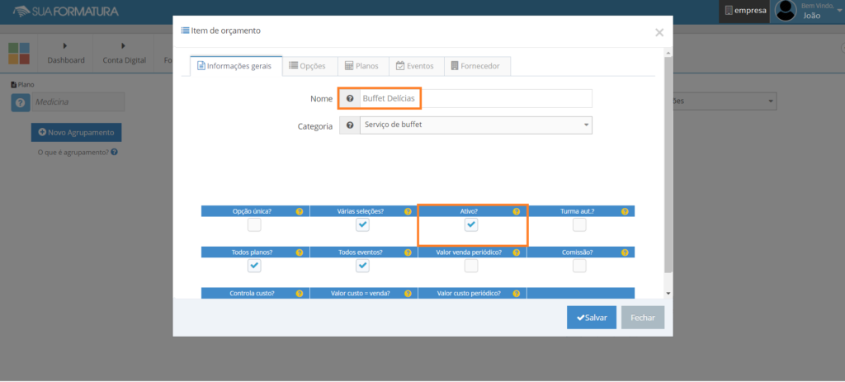Toggle the Comissão checkbox
The image size is (845, 382).
(579, 266)
